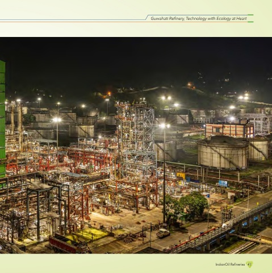Click the white vehicle parked on the road
The width and height of the screenshot is (272, 273).
[x=163, y=233]
